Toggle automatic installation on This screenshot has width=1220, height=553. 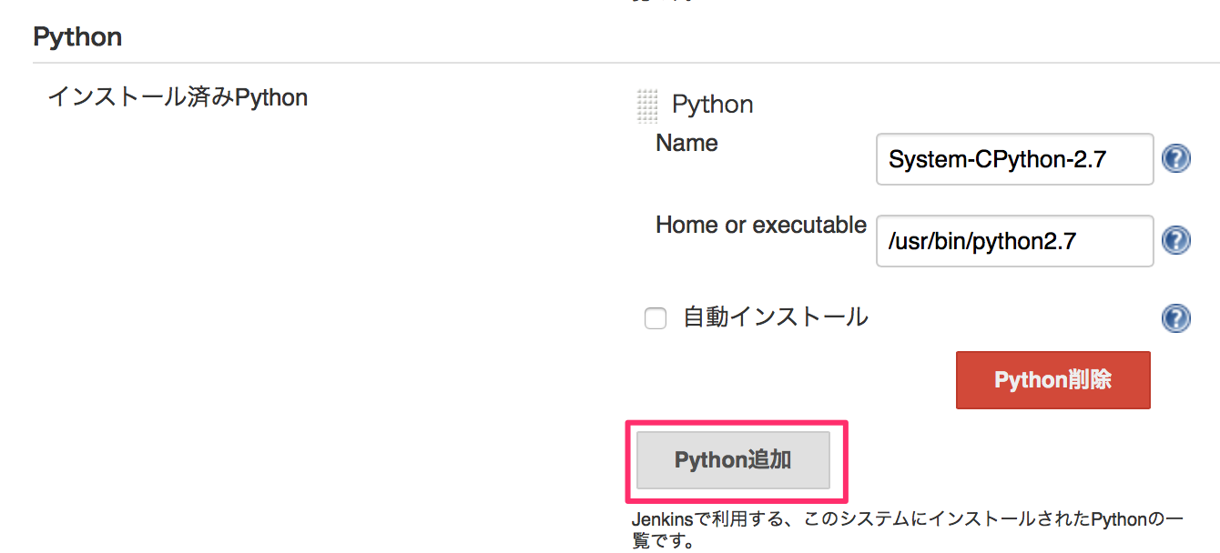coord(656,317)
